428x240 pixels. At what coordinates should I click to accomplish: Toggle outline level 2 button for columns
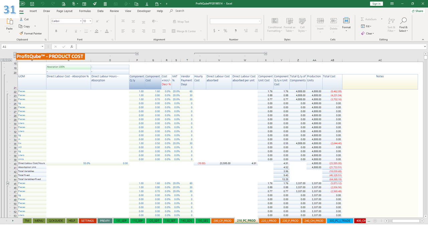pos(15,56)
